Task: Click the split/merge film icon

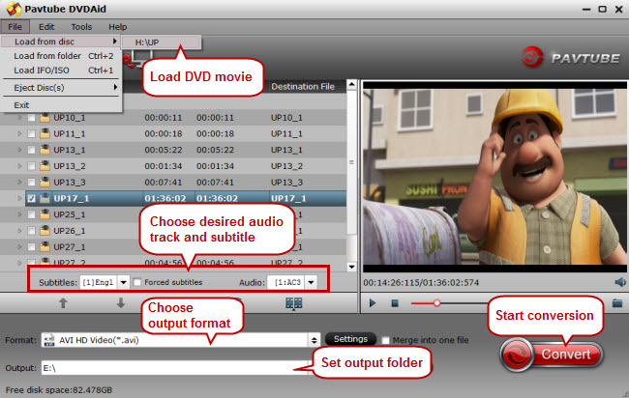Action: pyautogui.click(x=293, y=303)
